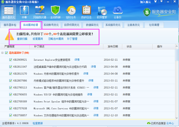This screenshot has width=179, height=127.
Task: Sort by the 严重程度 column header
Action: [15, 47]
